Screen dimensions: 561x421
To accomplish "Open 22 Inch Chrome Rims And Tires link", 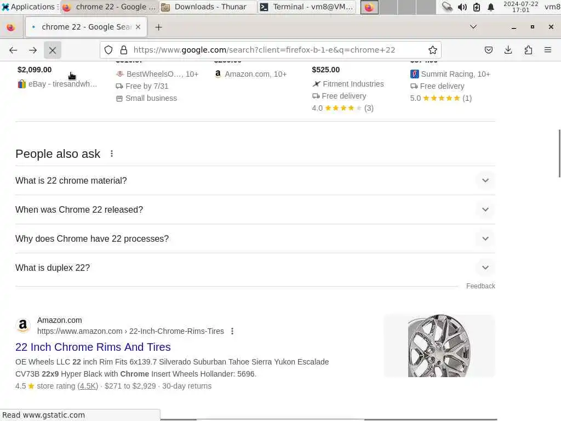I will pos(93,347).
